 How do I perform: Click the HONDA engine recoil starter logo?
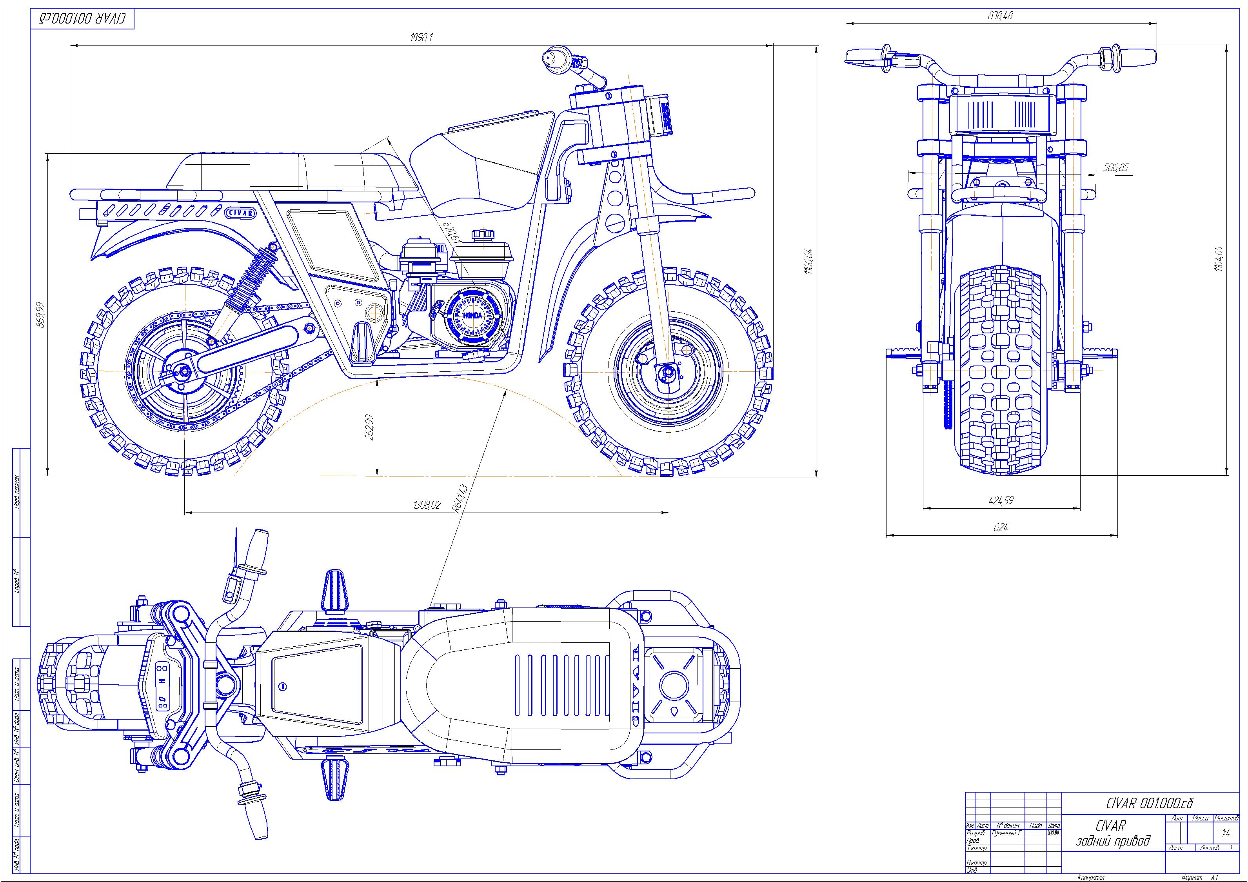click(x=472, y=317)
